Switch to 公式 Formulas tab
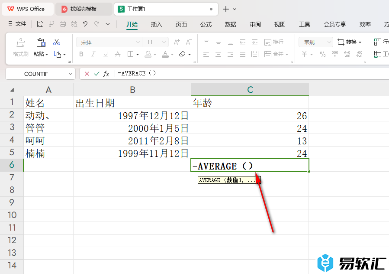This screenshot has width=389, height=274. [x=206, y=24]
